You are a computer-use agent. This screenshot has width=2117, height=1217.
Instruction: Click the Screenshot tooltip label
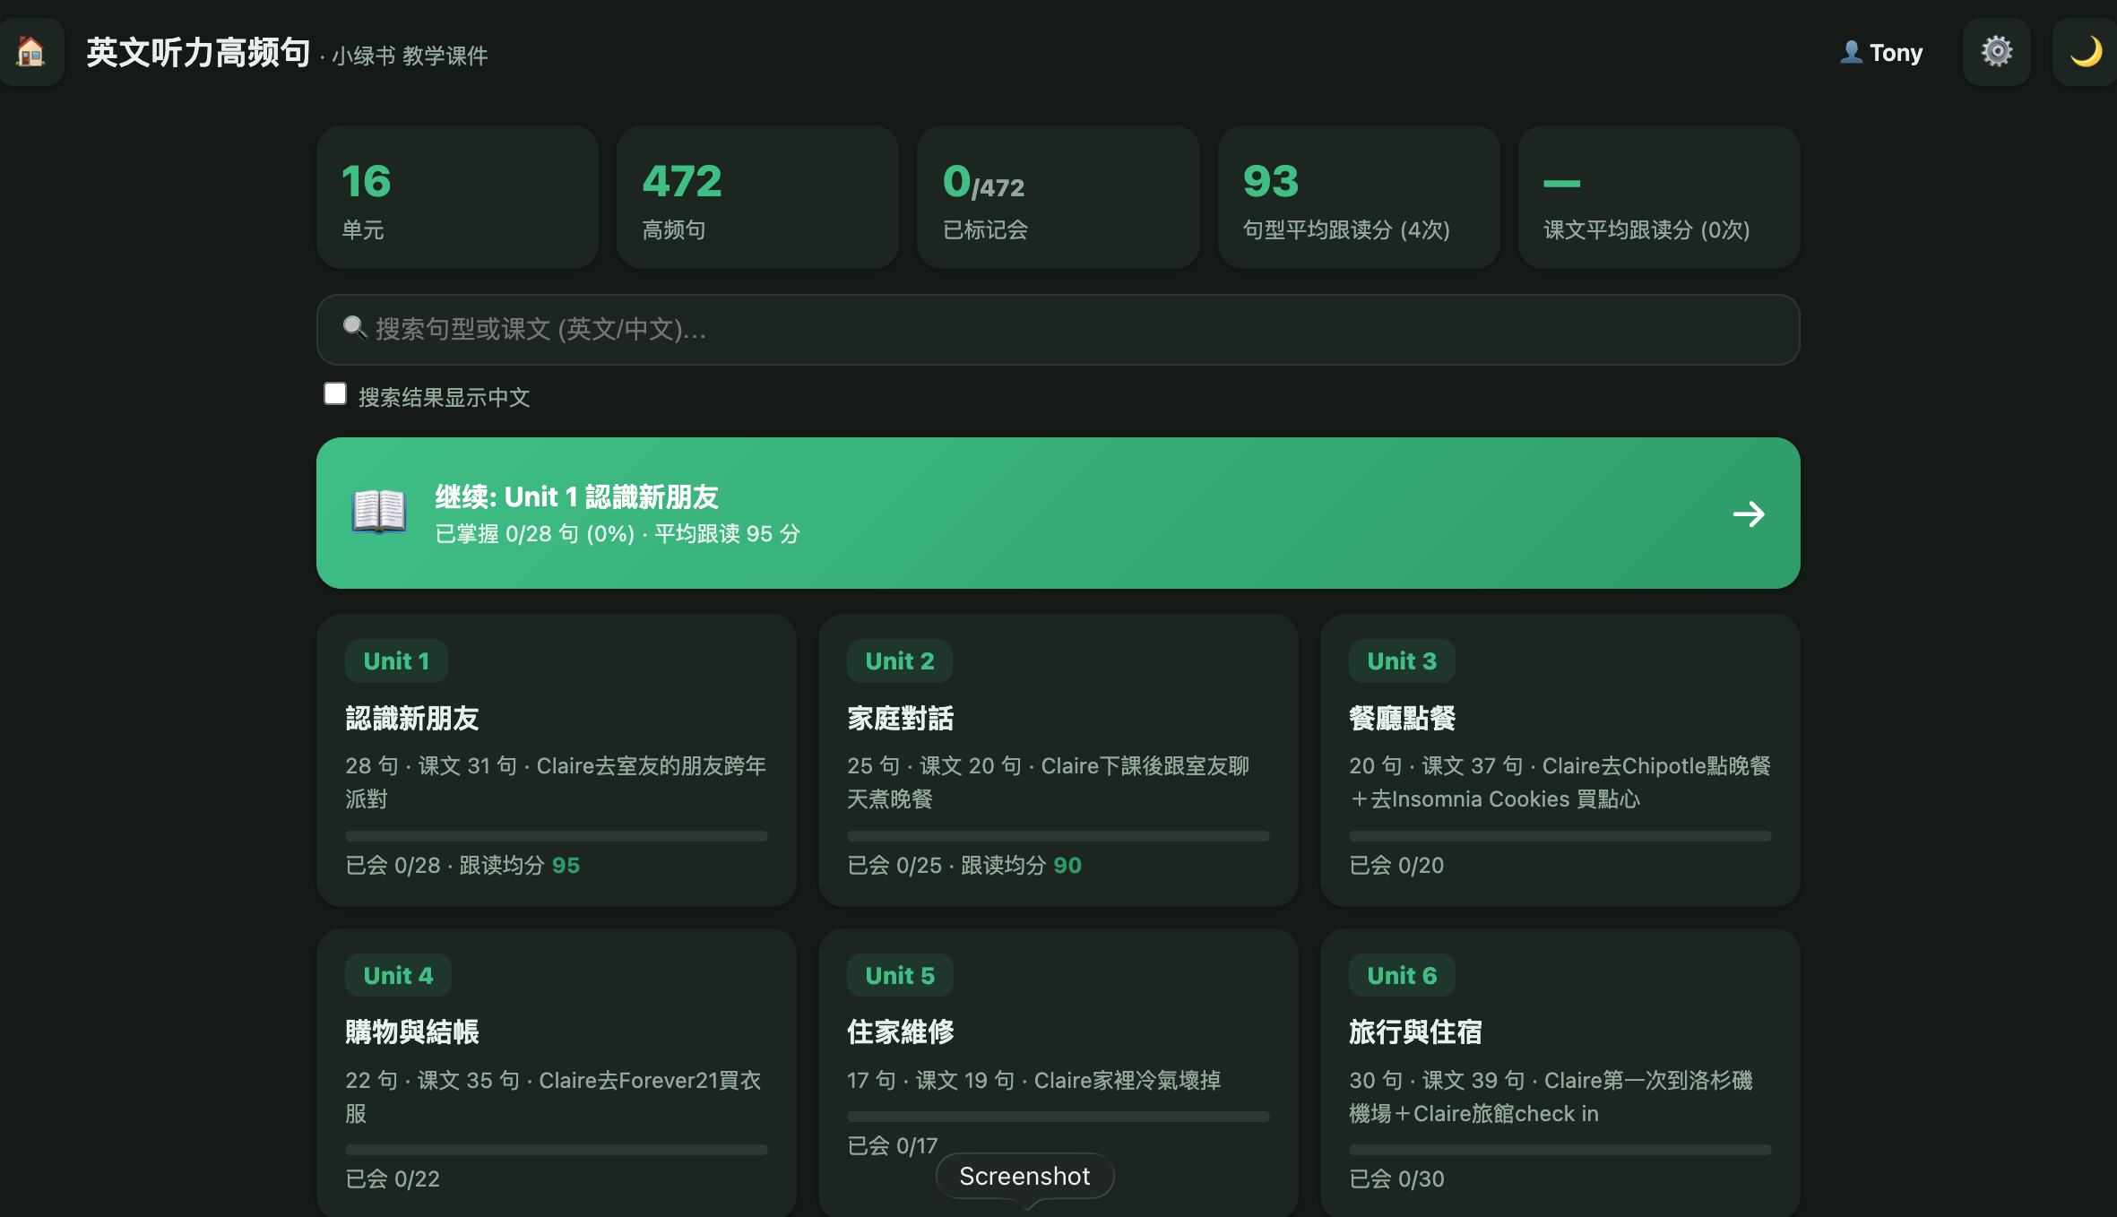(1024, 1176)
